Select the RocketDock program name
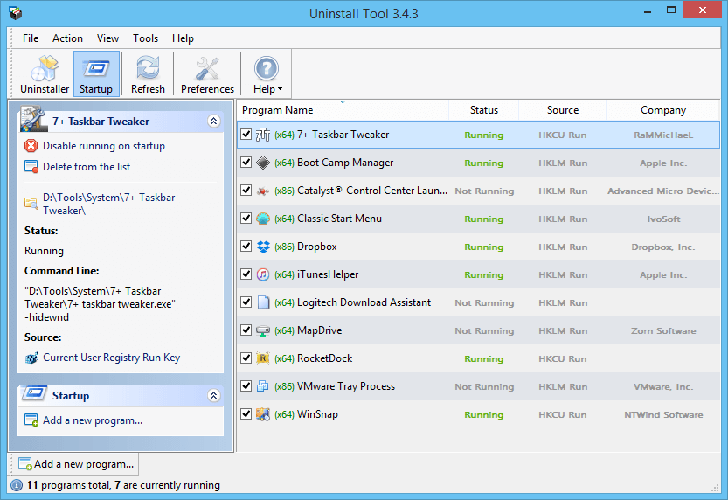 324,358
